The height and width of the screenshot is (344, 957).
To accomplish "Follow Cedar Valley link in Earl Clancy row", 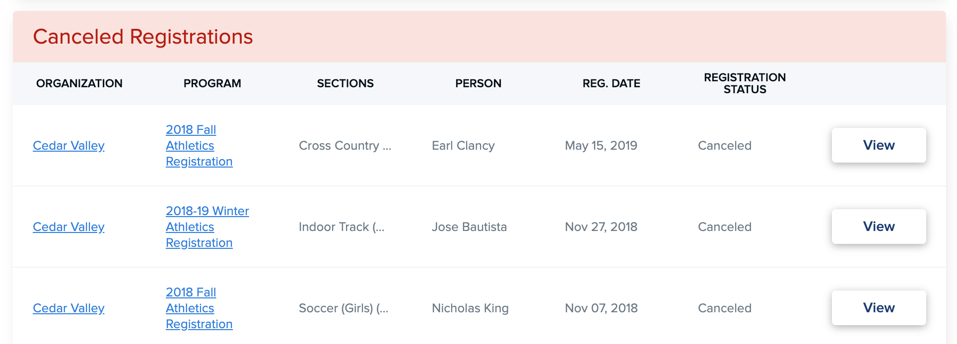I will click(x=68, y=146).
